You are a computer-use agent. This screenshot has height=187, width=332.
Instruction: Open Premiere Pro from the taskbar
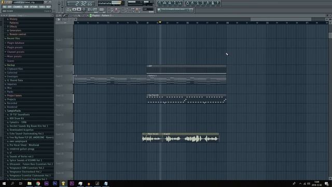coord(72,183)
